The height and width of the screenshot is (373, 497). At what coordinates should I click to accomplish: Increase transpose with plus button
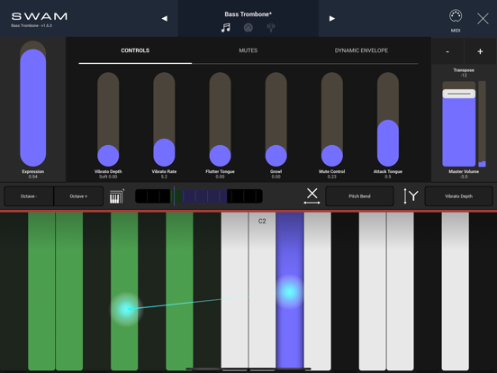[480, 51]
